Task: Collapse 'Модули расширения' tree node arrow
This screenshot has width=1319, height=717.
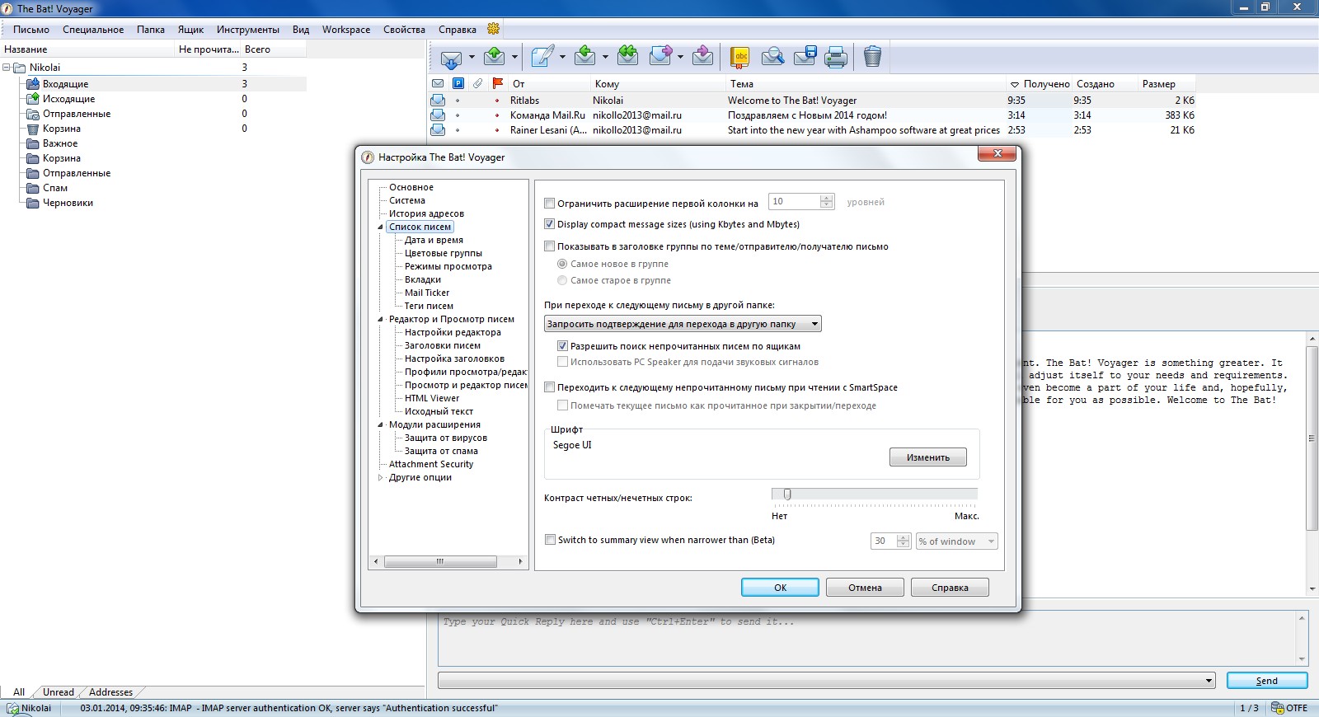Action: point(380,424)
